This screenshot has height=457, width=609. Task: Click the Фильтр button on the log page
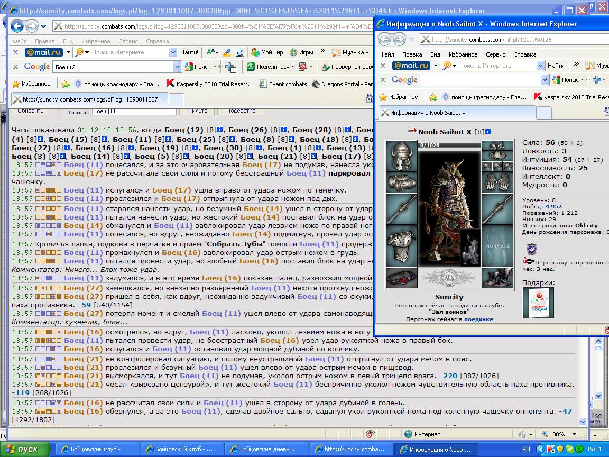197,111
